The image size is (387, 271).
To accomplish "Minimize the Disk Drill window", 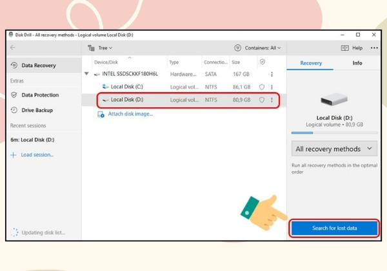I will pyautogui.click(x=342, y=35).
